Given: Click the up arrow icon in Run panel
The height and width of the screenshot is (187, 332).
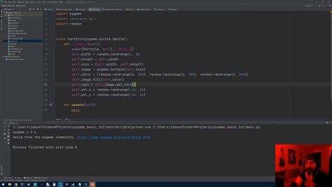Looking at the screenshot, I should (x=8, y=126).
